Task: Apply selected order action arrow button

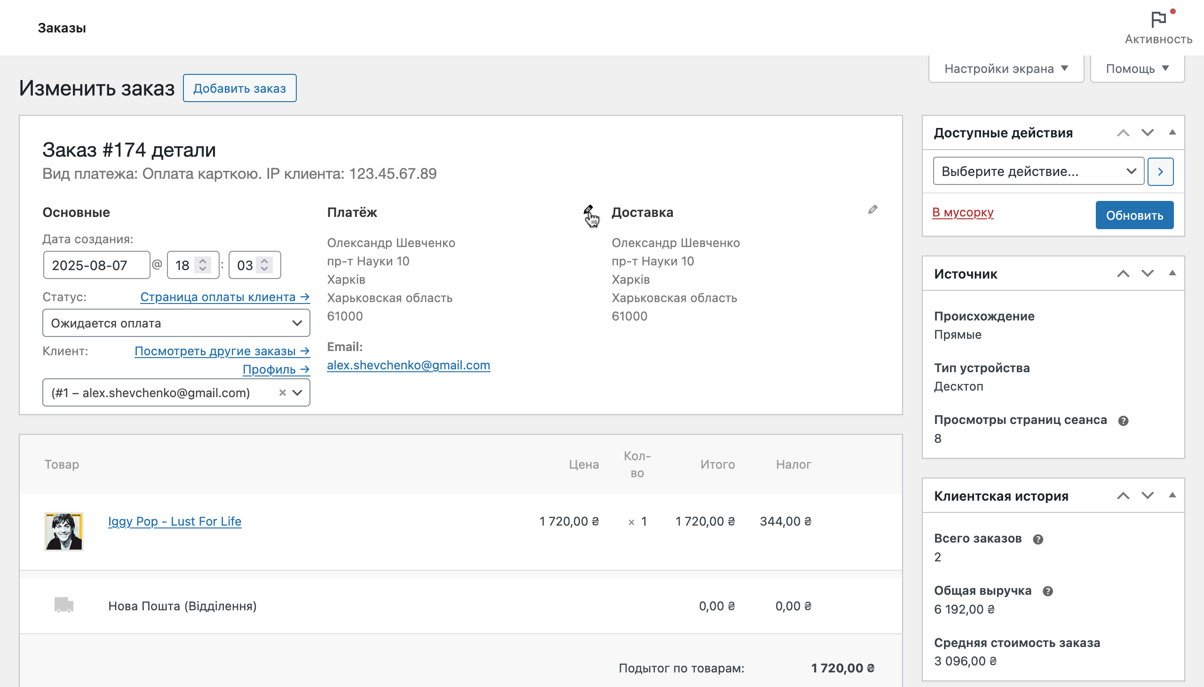Action: (1160, 171)
